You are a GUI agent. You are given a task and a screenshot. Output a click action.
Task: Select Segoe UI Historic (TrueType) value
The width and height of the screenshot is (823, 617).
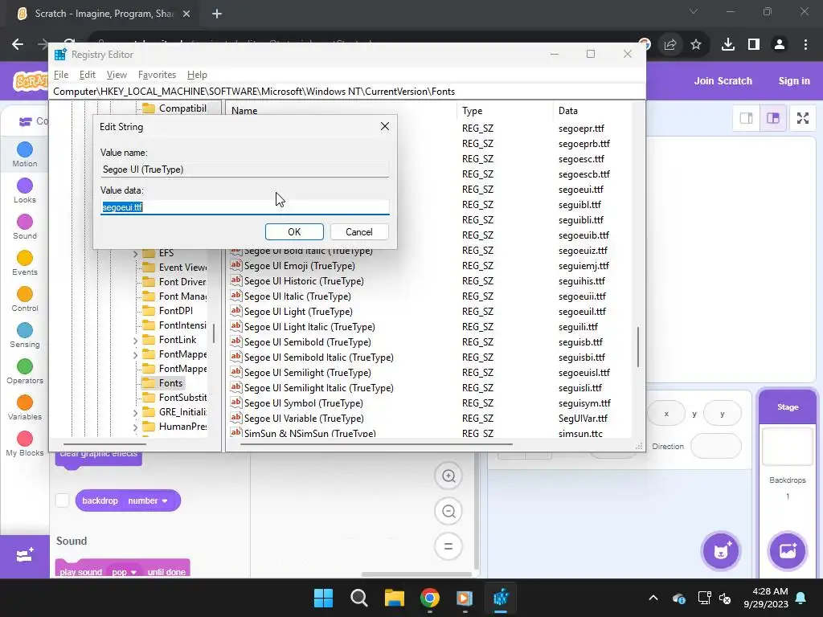[x=304, y=281]
